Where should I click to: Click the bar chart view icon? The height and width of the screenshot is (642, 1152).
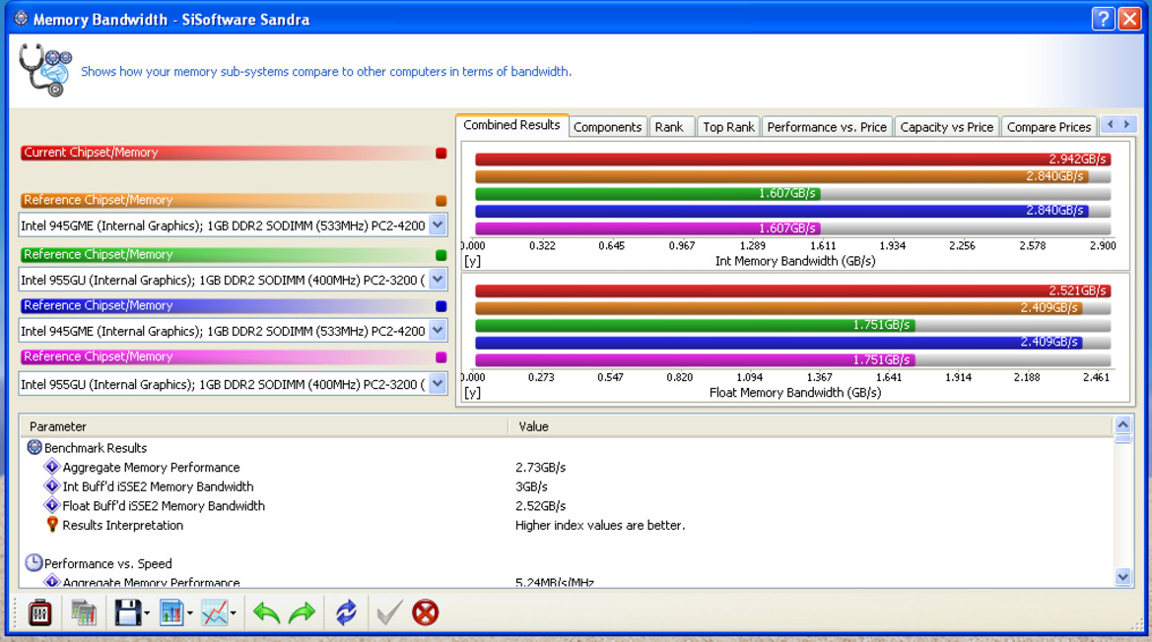[x=171, y=611]
